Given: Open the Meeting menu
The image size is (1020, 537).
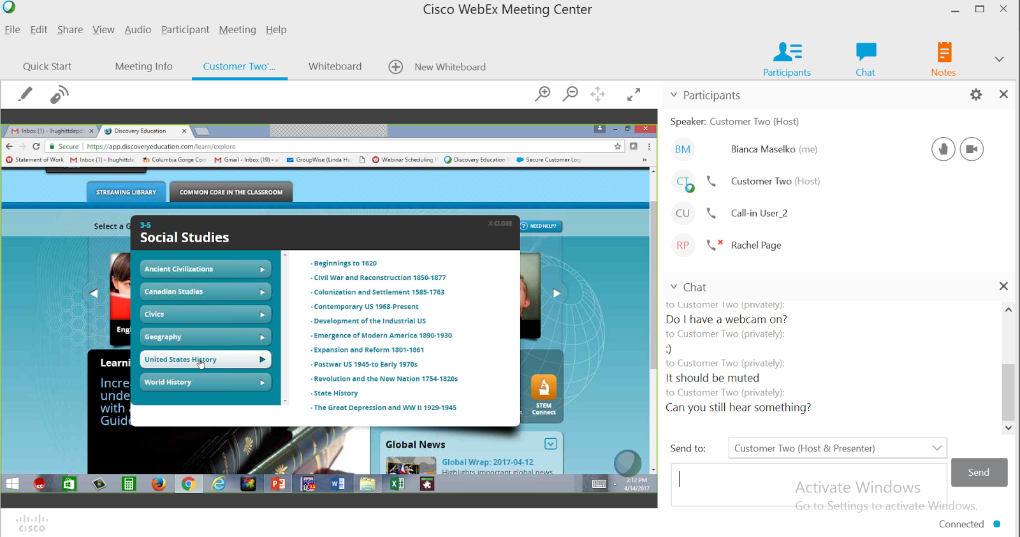Looking at the screenshot, I should click(x=237, y=29).
